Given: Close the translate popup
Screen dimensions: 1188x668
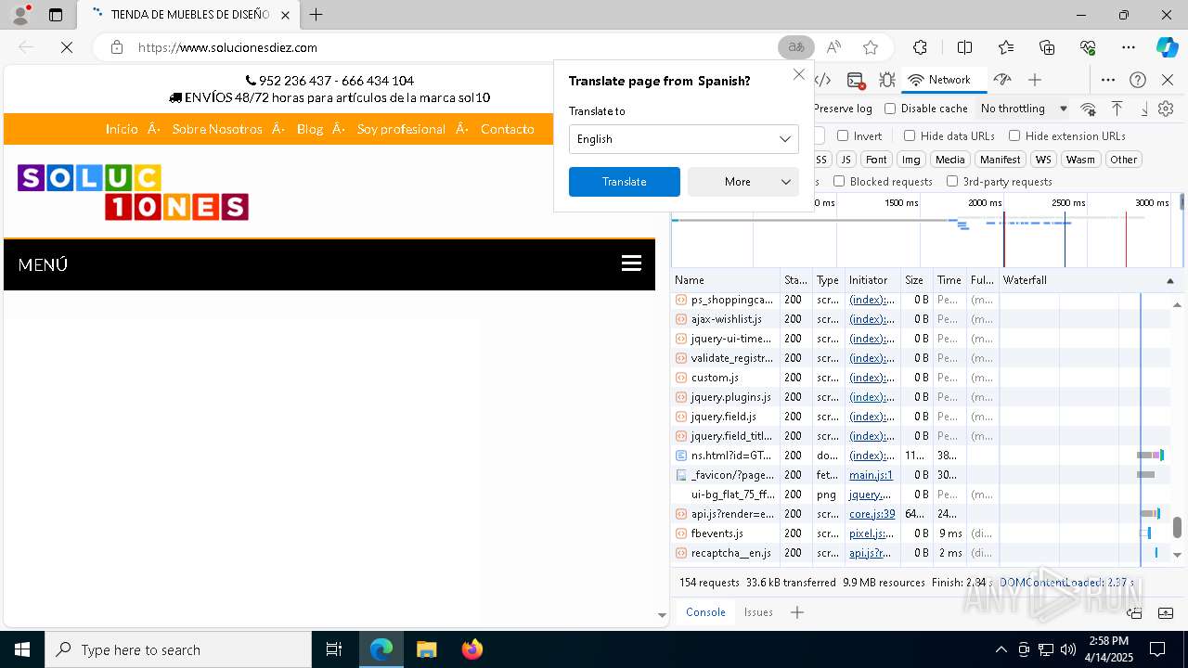Looking at the screenshot, I should click(799, 74).
